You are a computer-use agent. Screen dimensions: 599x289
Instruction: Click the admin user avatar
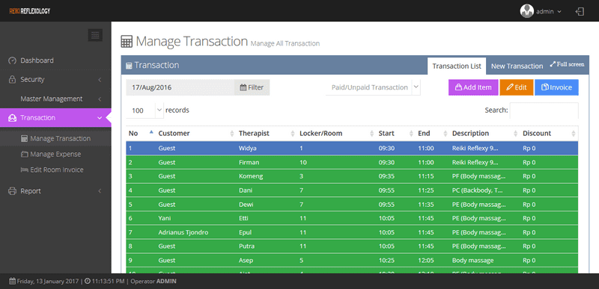pos(527,11)
